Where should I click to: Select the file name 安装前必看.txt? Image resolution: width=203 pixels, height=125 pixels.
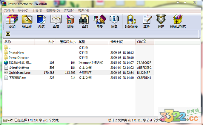(19, 68)
